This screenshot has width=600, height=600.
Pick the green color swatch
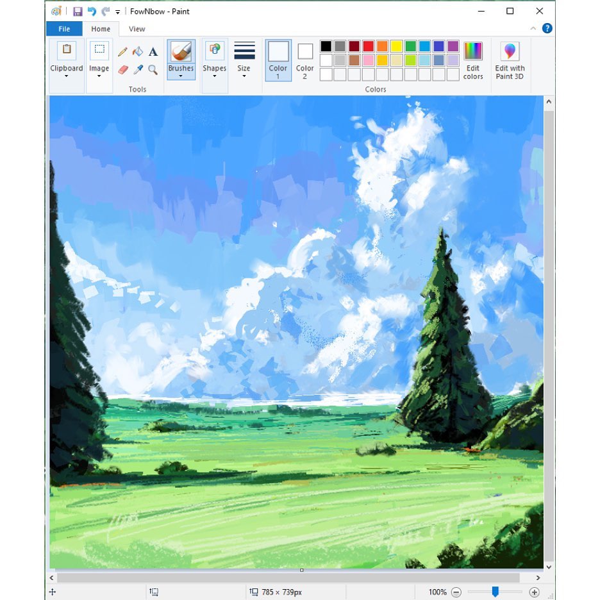point(411,46)
